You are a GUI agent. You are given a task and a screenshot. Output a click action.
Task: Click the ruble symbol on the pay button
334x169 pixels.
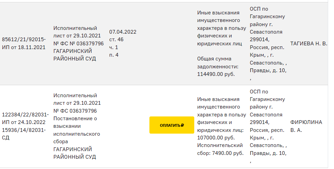(x=182, y=125)
